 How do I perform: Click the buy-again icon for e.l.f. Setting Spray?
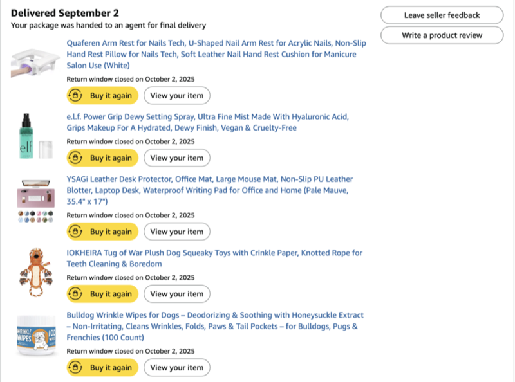[x=76, y=158]
